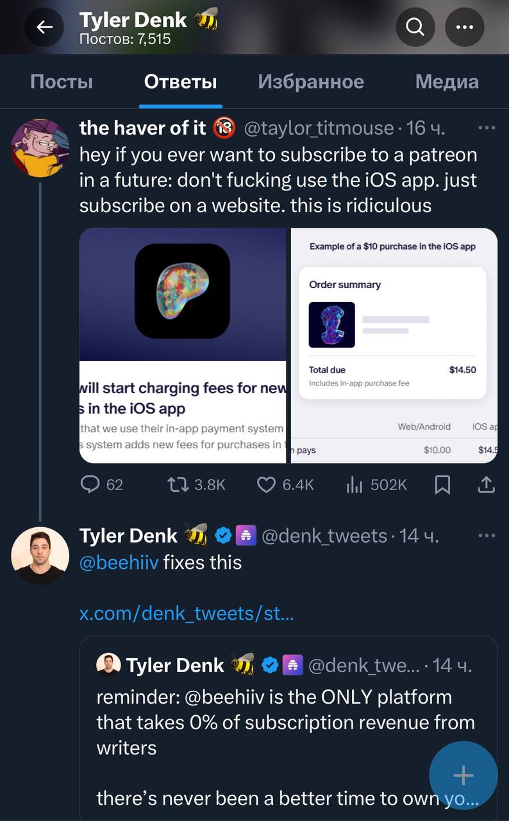Image resolution: width=509 pixels, height=821 pixels.
Task: Expand options on the haver of it tweet
Action: (487, 128)
